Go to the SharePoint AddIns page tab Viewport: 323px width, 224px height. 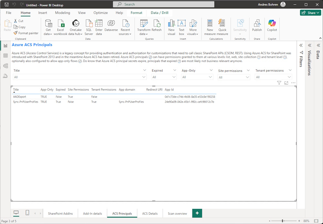(60, 213)
